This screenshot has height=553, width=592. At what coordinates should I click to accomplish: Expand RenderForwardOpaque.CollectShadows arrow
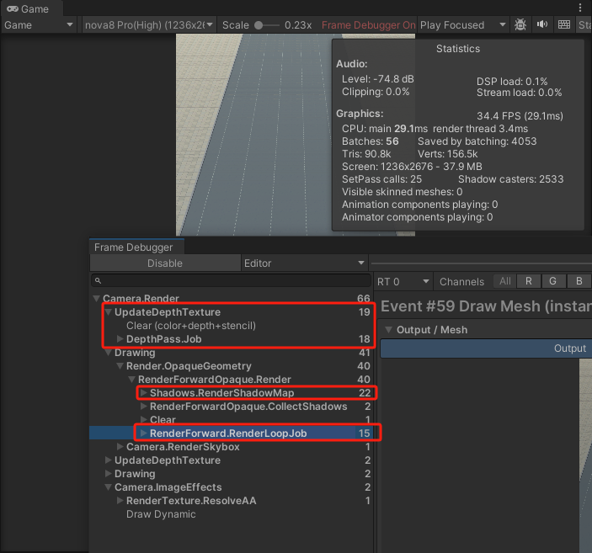point(143,407)
